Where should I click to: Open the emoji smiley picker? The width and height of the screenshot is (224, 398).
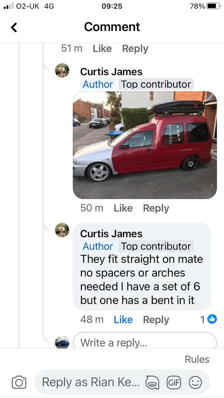pyautogui.click(x=195, y=382)
